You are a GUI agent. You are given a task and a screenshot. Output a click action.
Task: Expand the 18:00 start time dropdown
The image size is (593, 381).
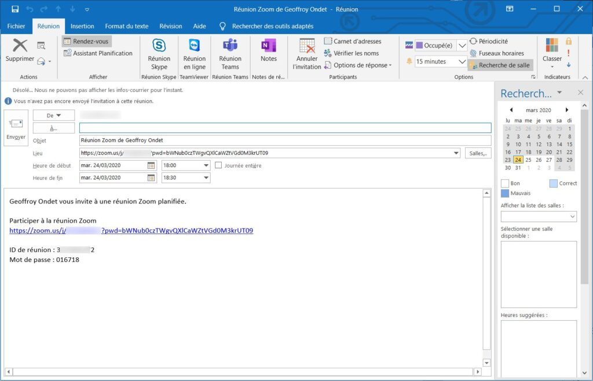coord(206,165)
